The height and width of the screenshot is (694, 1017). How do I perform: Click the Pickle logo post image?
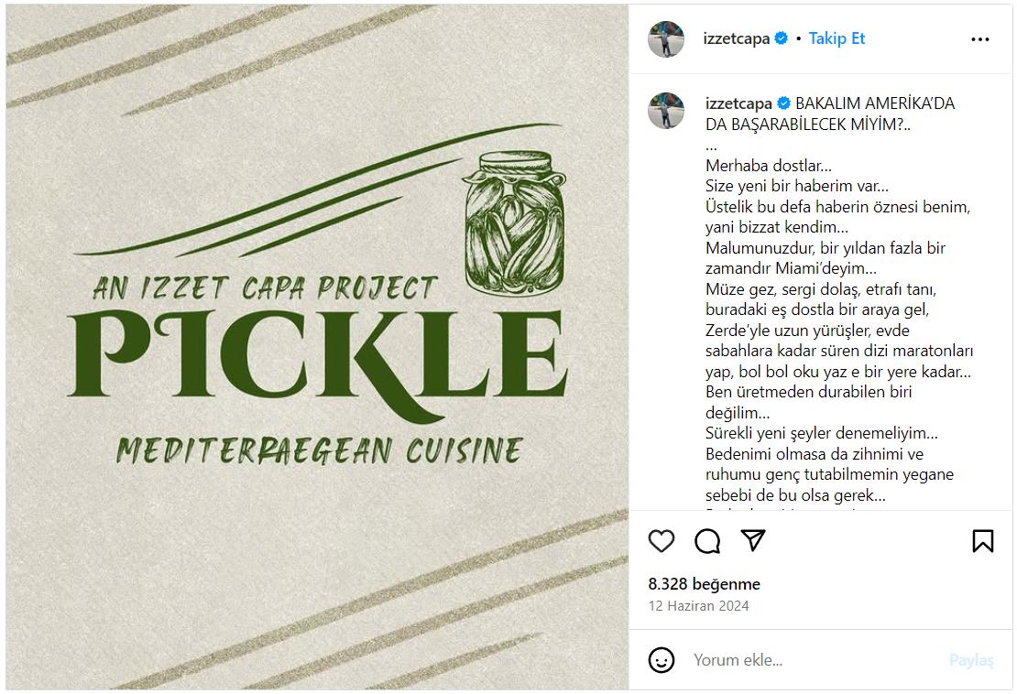[317, 347]
